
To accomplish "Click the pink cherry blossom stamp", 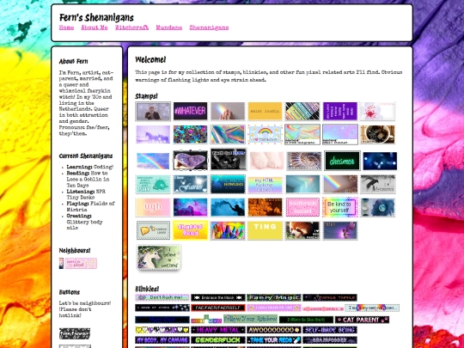I will pos(377,111).
